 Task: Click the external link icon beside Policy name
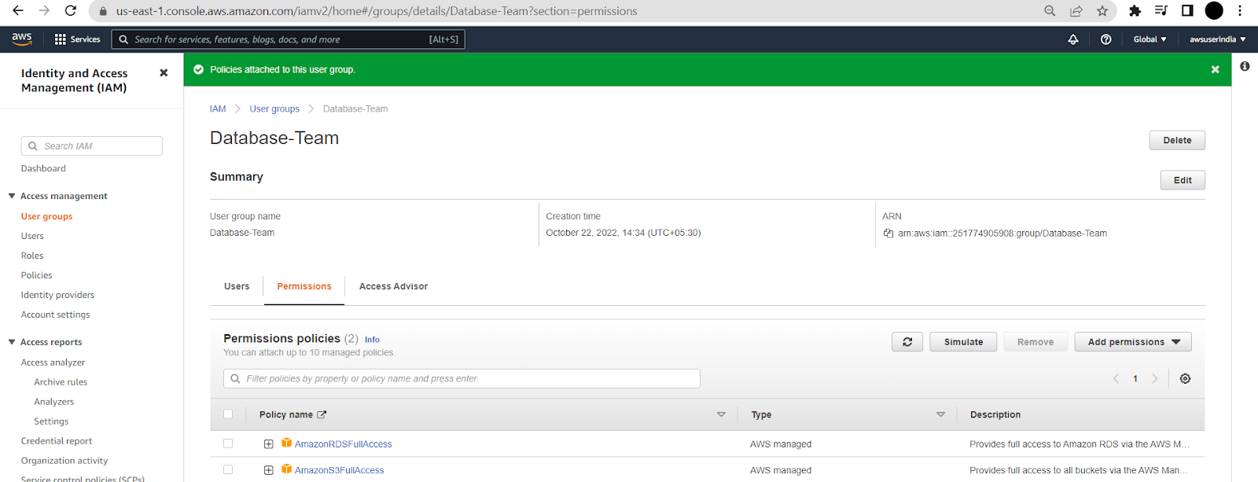322,414
